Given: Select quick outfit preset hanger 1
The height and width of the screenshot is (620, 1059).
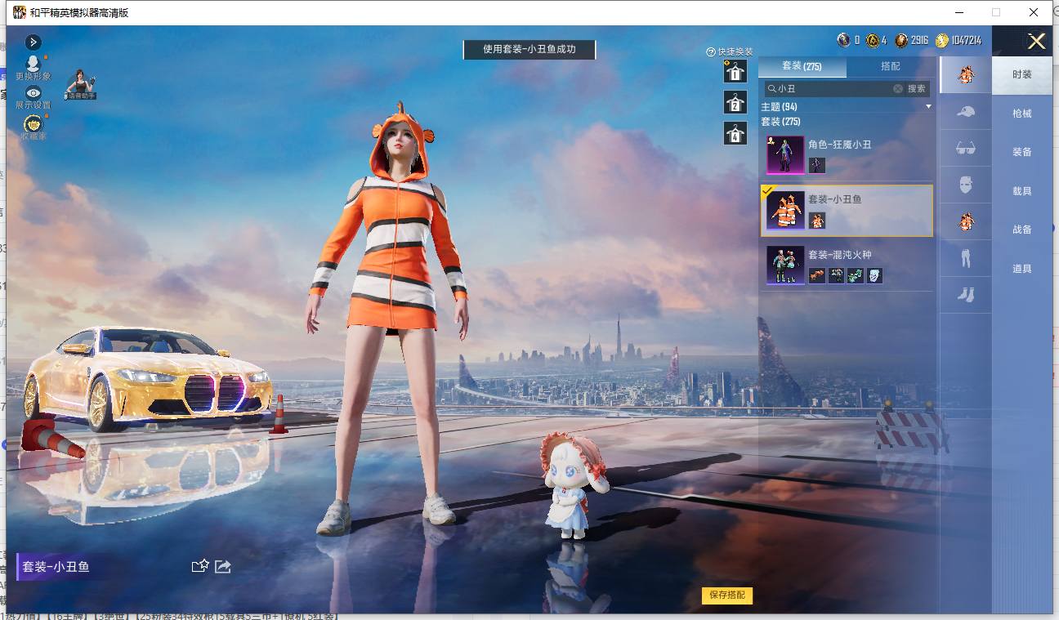Looking at the screenshot, I should [x=735, y=72].
